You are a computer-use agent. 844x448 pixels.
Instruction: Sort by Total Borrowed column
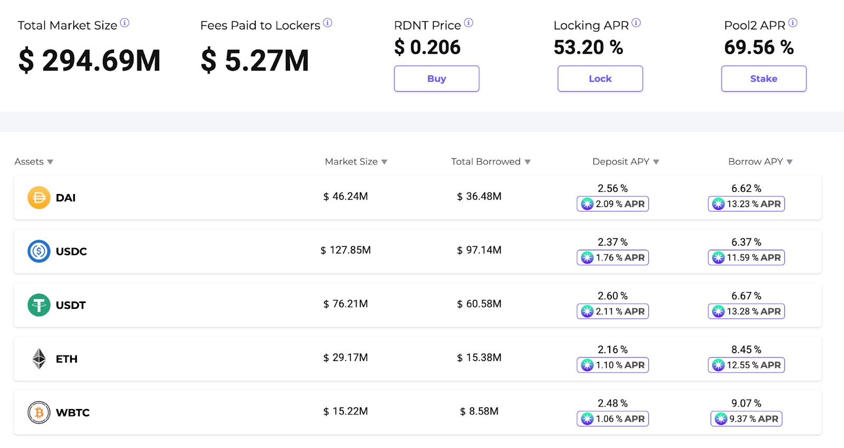tap(491, 162)
